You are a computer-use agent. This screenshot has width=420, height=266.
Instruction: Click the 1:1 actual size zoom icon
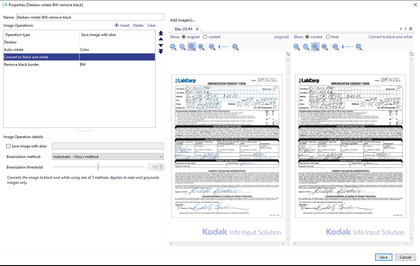click(201, 47)
